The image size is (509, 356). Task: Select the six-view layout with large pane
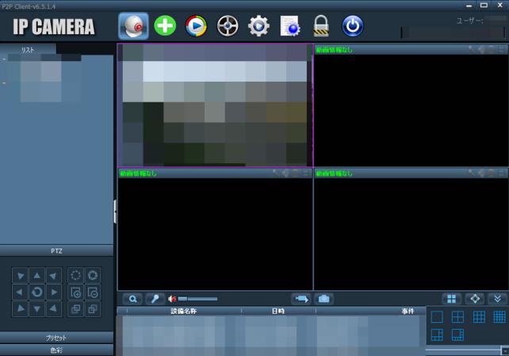point(437,335)
